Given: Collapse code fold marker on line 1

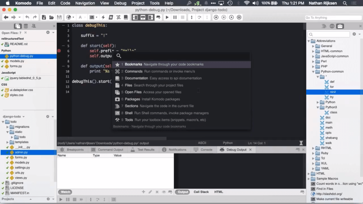Looking at the screenshot, I should point(63,26).
